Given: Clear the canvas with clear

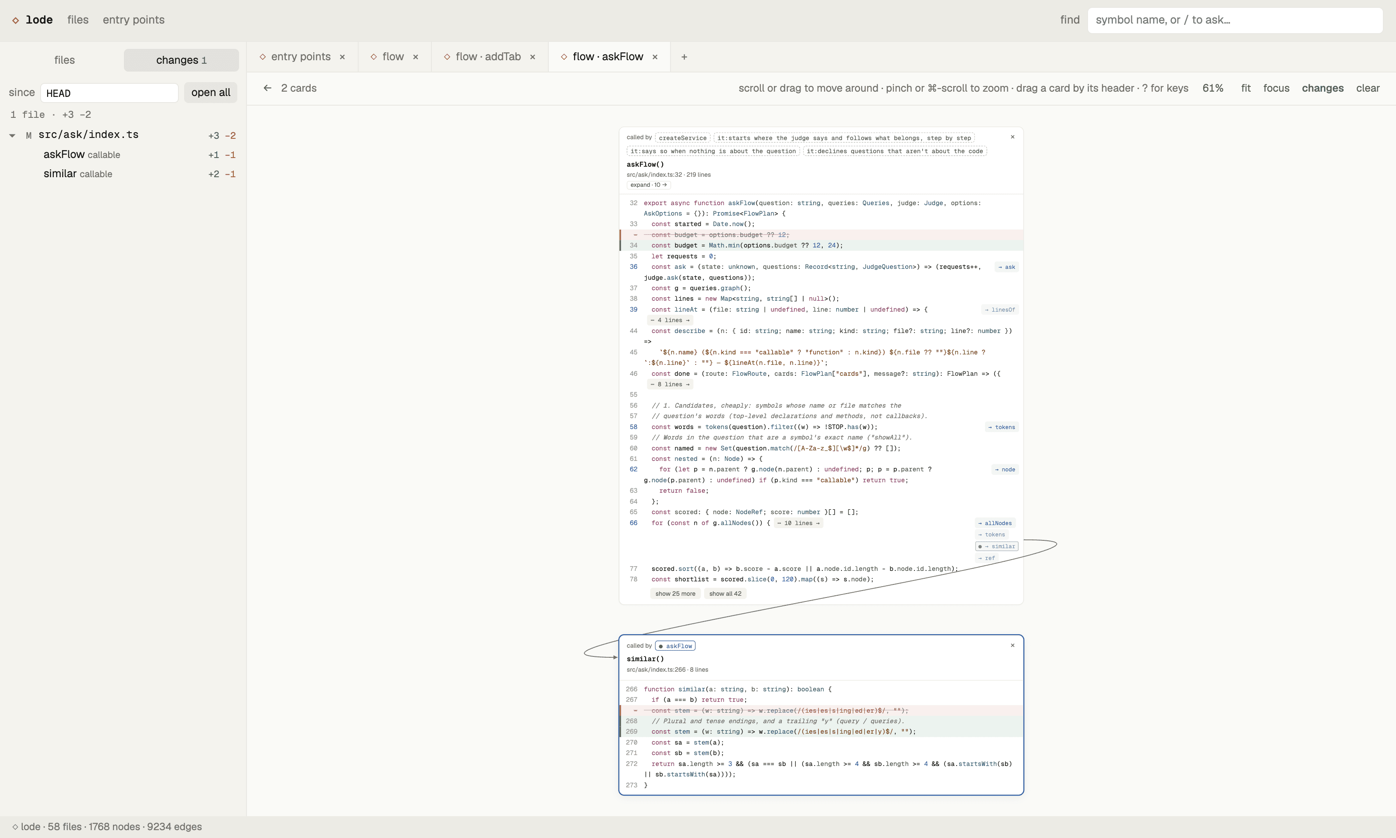Looking at the screenshot, I should click(1367, 88).
